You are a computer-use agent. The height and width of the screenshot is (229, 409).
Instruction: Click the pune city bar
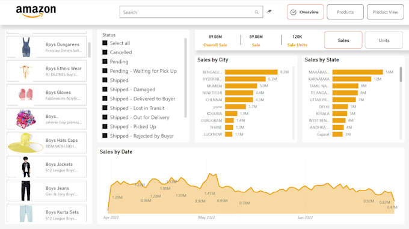tap(236, 106)
